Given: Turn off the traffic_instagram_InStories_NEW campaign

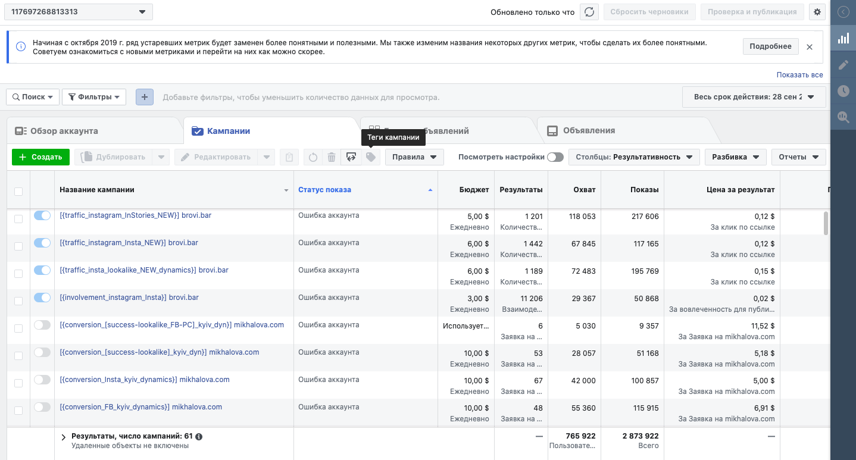Looking at the screenshot, I should click(42, 215).
